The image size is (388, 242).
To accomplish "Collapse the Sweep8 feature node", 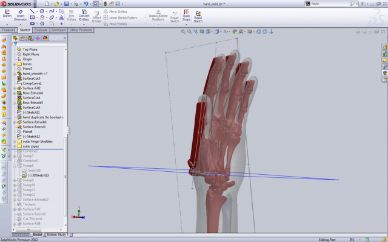I will [x=15, y=165].
